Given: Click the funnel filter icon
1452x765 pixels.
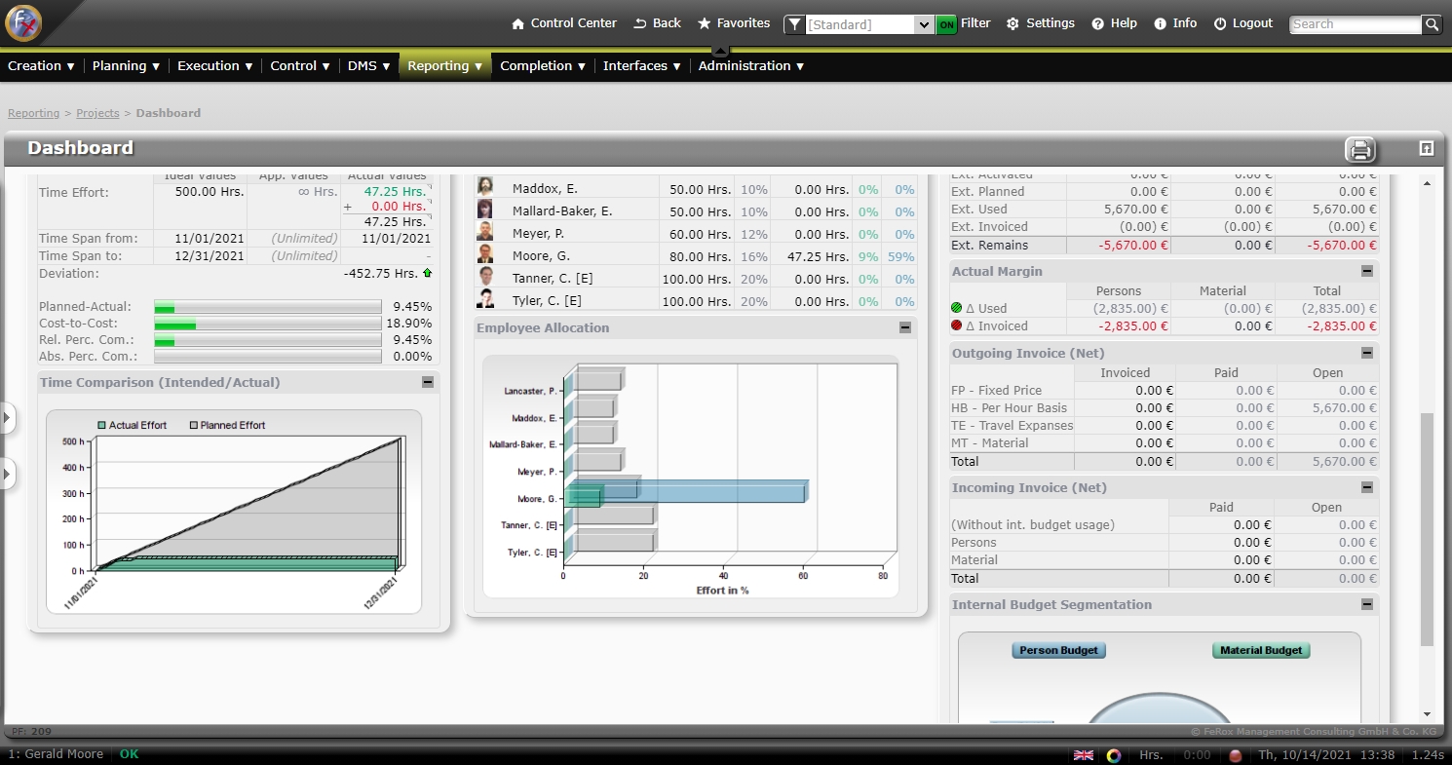Looking at the screenshot, I should 795,24.
